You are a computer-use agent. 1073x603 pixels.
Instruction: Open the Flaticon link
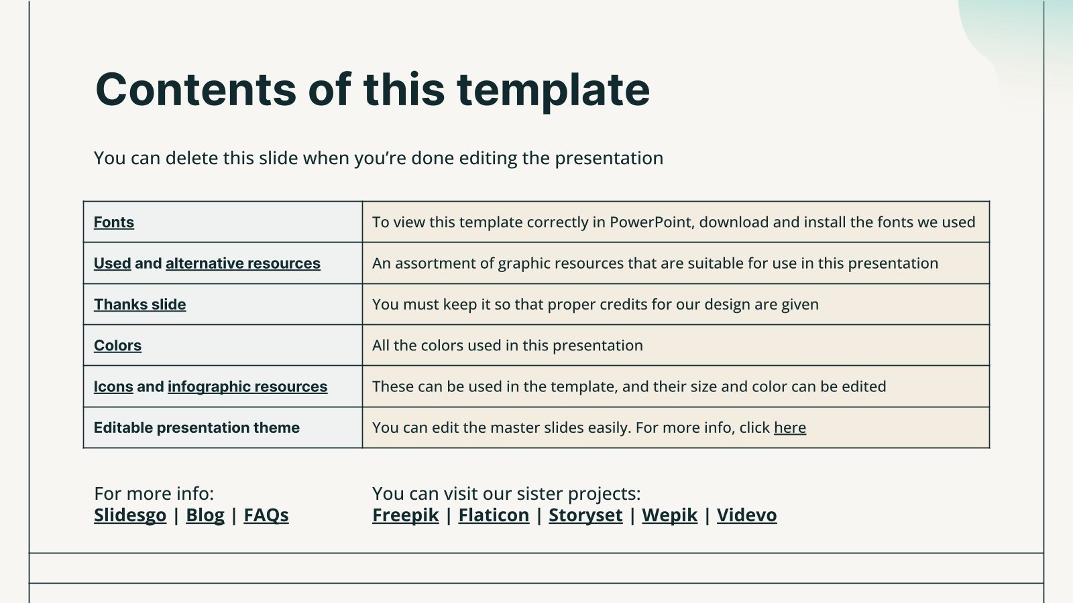[494, 515]
